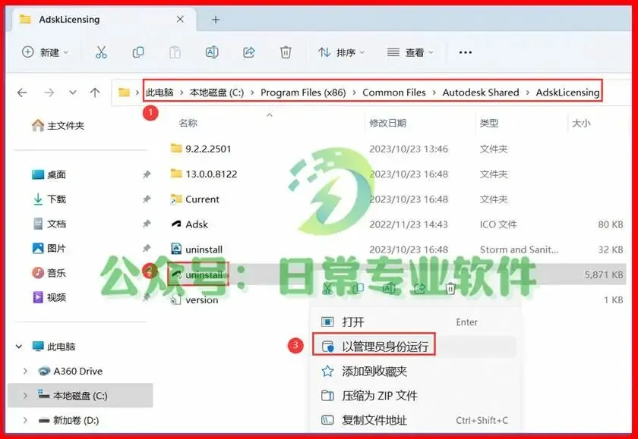This screenshot has width=638, height=439.
Task: Select the version file
Action: [x=194, y=299]
